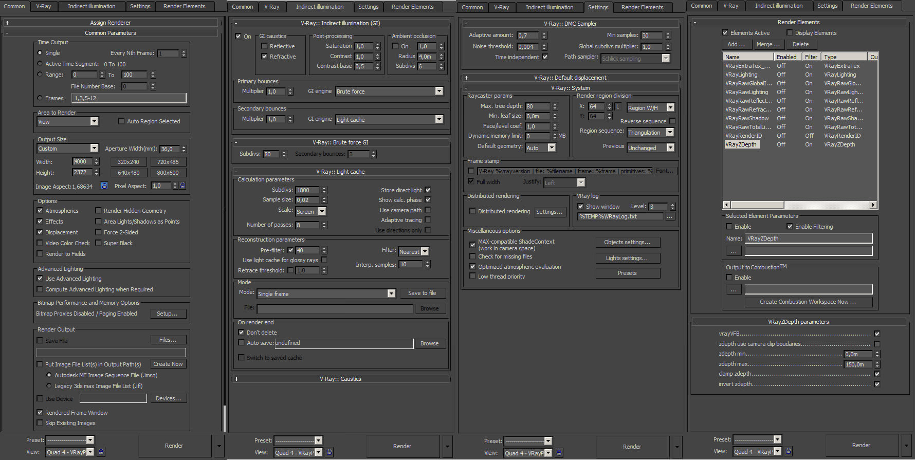Image resolution: width=915 pixels, height=460 pixels.
Task: Open Distributed rendering Settings...
Action: pos(549,212)
